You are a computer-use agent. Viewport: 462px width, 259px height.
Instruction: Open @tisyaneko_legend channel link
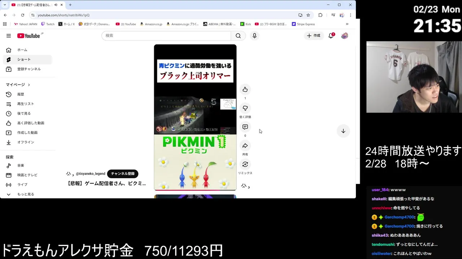coord(90,174)
